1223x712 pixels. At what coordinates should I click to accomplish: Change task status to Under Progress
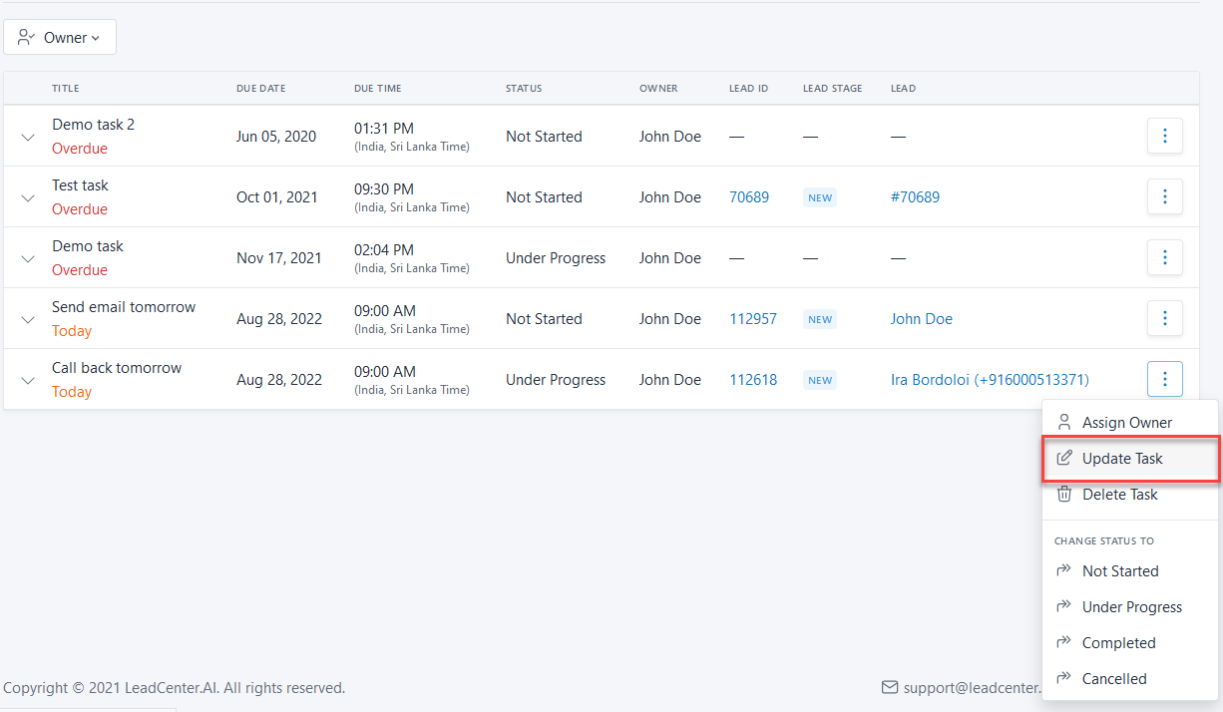click(x=1131, y=606)
